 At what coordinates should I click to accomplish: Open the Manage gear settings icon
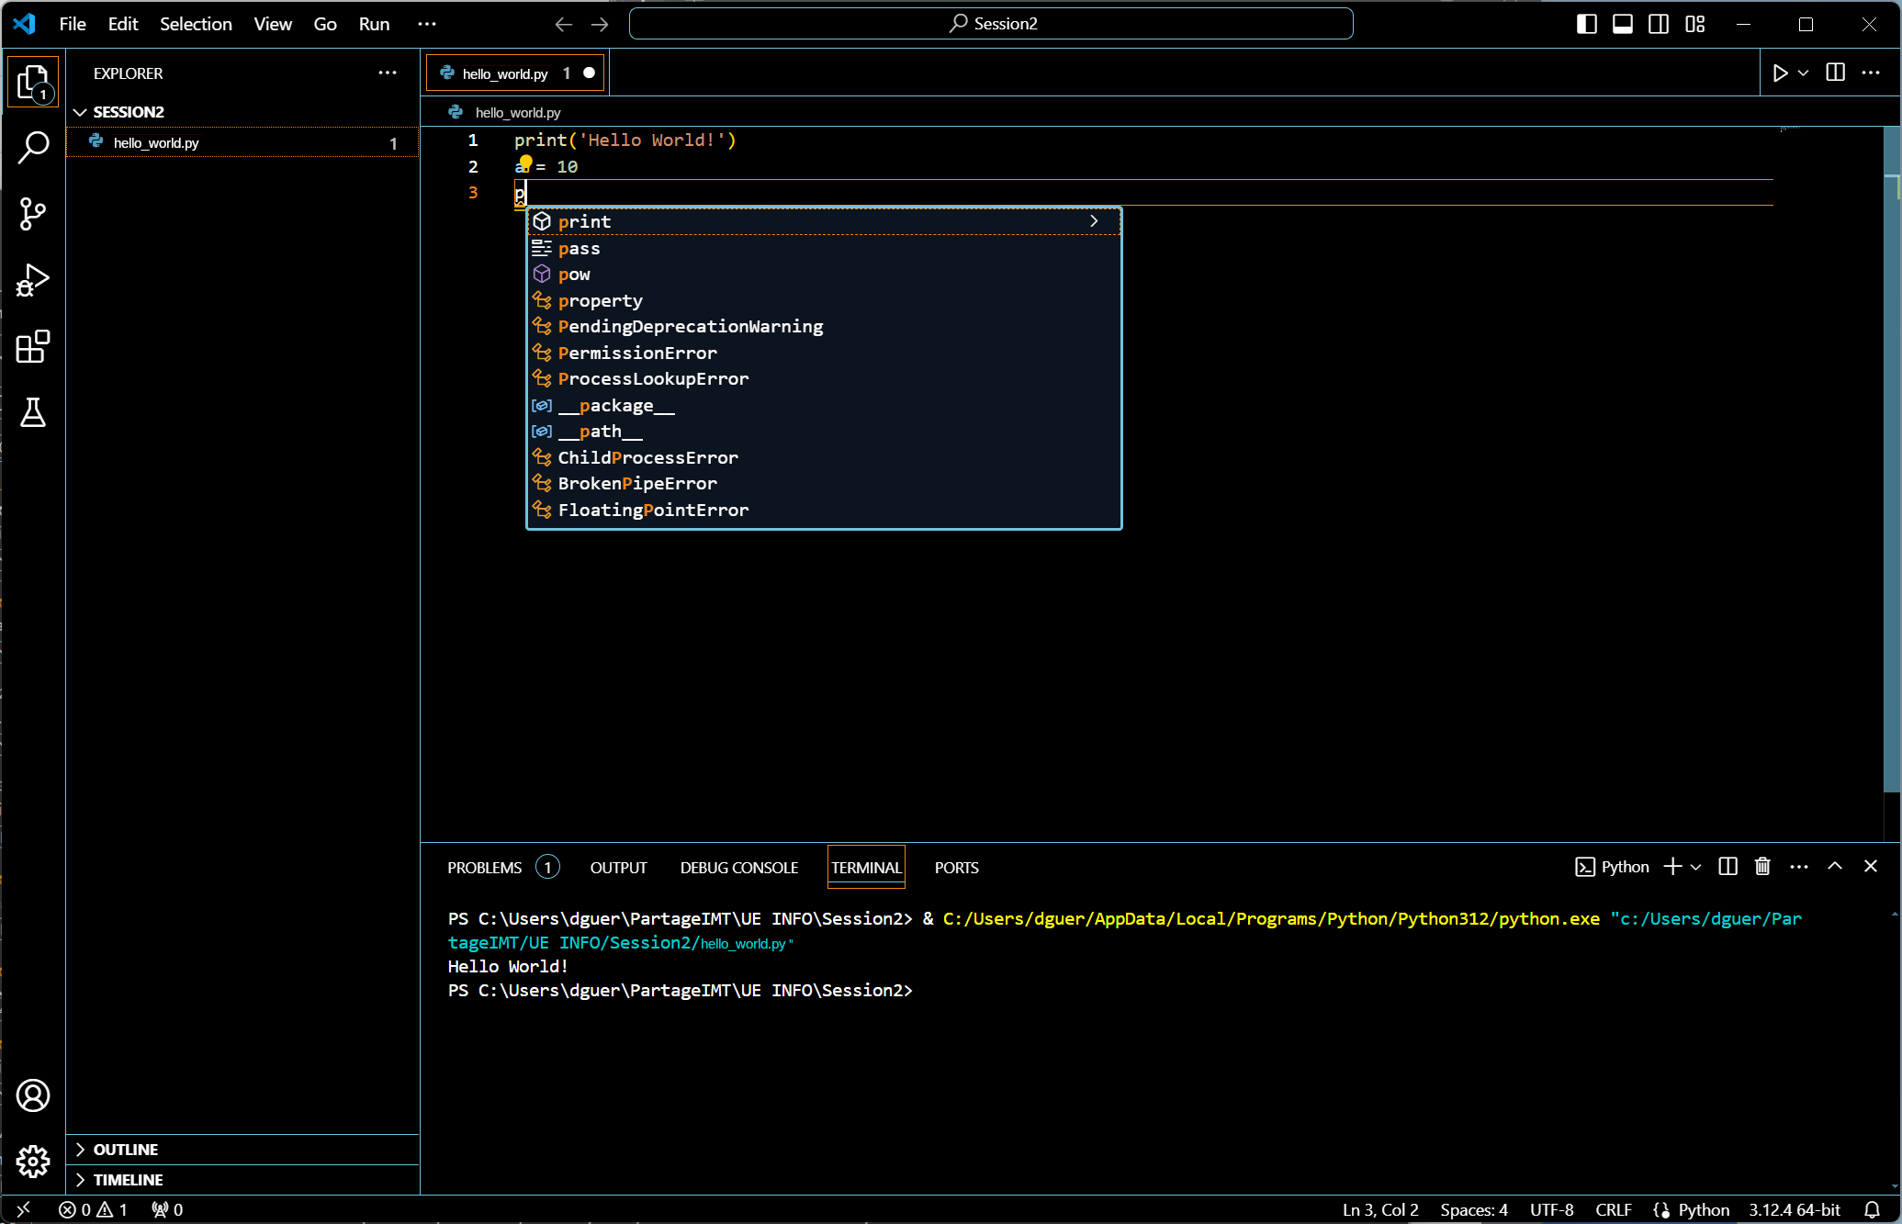click(x=33, y=1162)
